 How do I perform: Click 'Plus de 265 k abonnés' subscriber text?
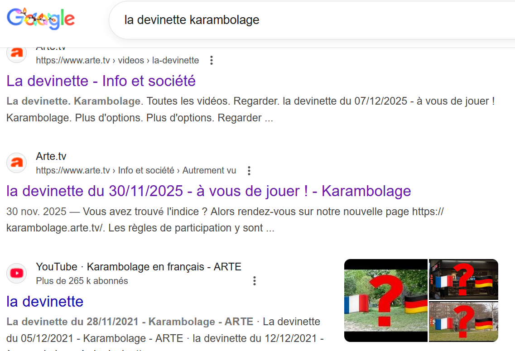pos(82,281)
